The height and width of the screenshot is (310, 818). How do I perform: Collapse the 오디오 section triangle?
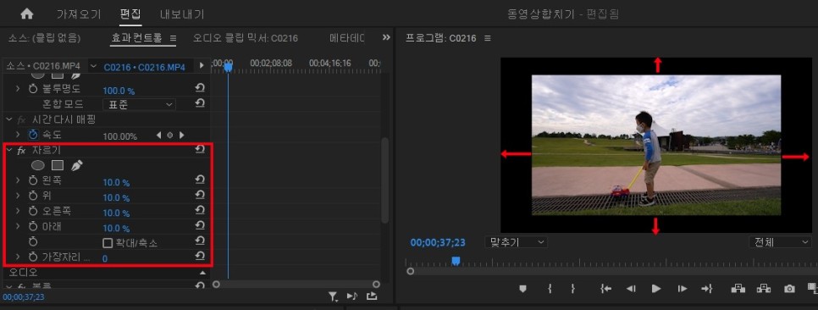coord(202,273)
